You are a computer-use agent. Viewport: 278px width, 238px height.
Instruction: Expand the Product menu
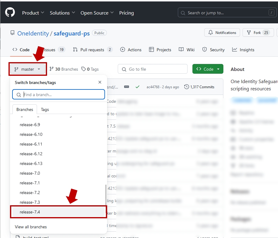(x=33, y=13)
